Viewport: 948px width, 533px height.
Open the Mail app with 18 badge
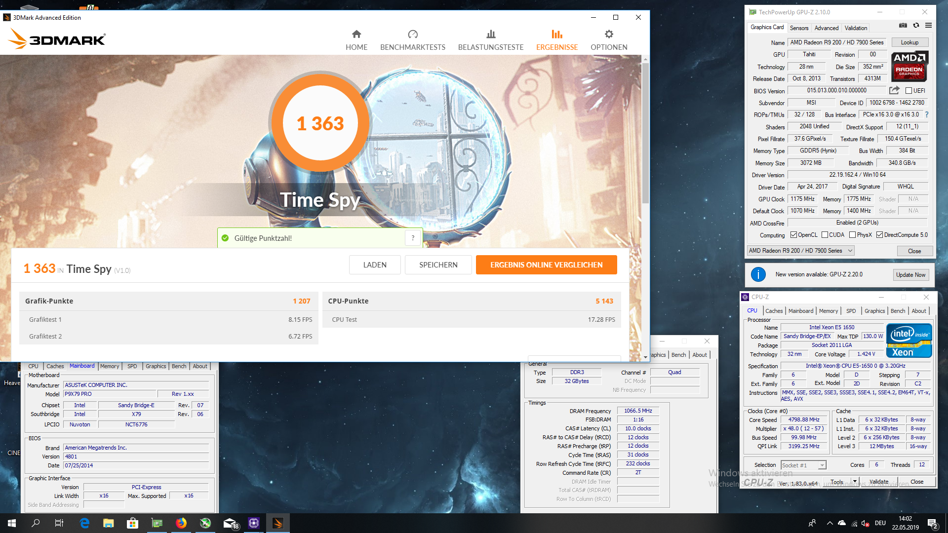coord(231,523)
